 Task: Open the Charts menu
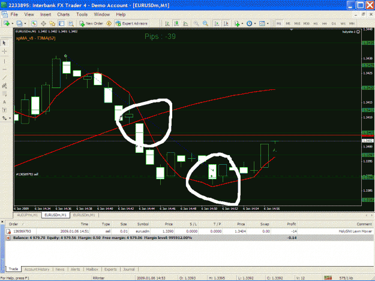coord(64,14)
